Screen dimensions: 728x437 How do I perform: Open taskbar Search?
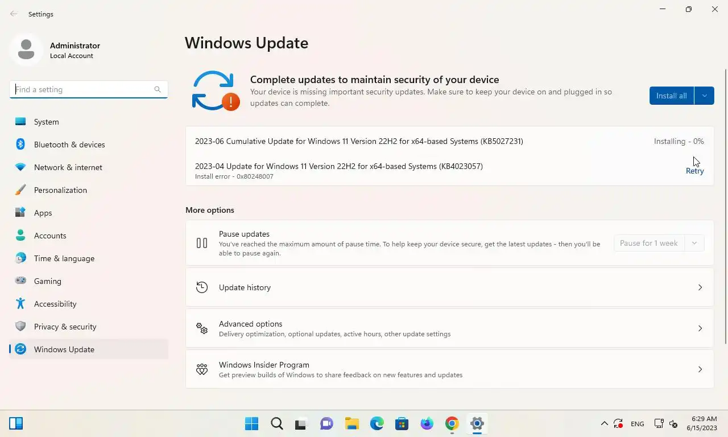[x=276, y=423]
